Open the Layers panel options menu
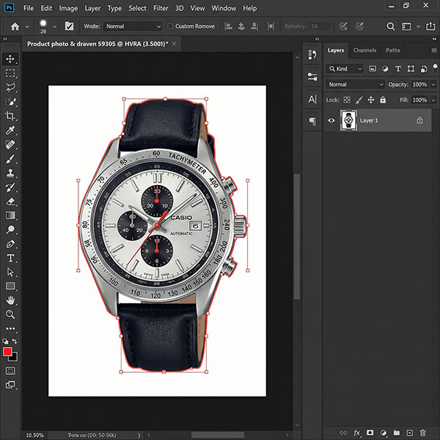 coord(434,50)
